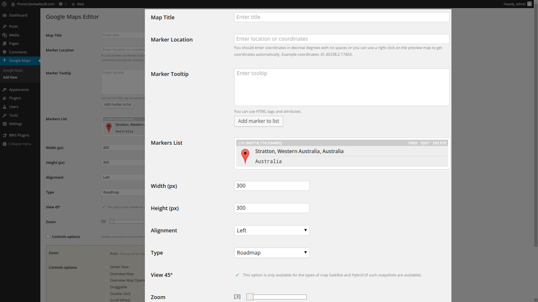Click the Appearance brush icon
This screenshot has height=302, width=538.
pos(4,89)
